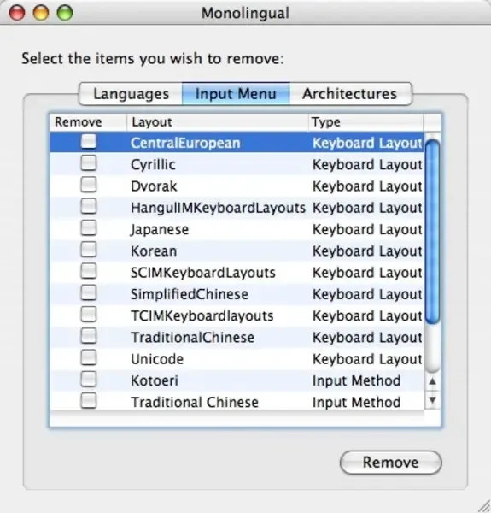Select the Cyrillic layout row
Viewport: 491px width, 513px height.
[237, 164]
